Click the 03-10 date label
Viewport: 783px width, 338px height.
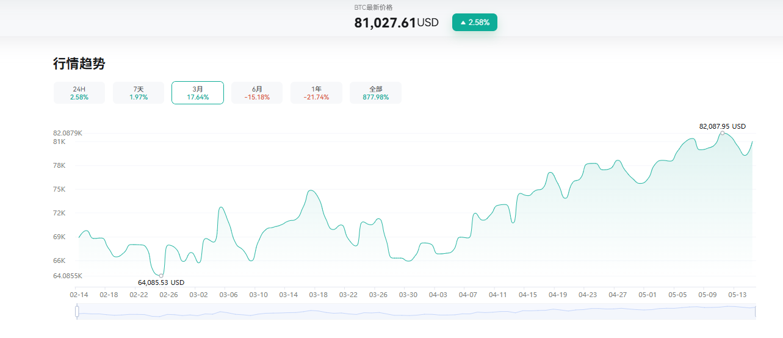[x=258, y=295]
